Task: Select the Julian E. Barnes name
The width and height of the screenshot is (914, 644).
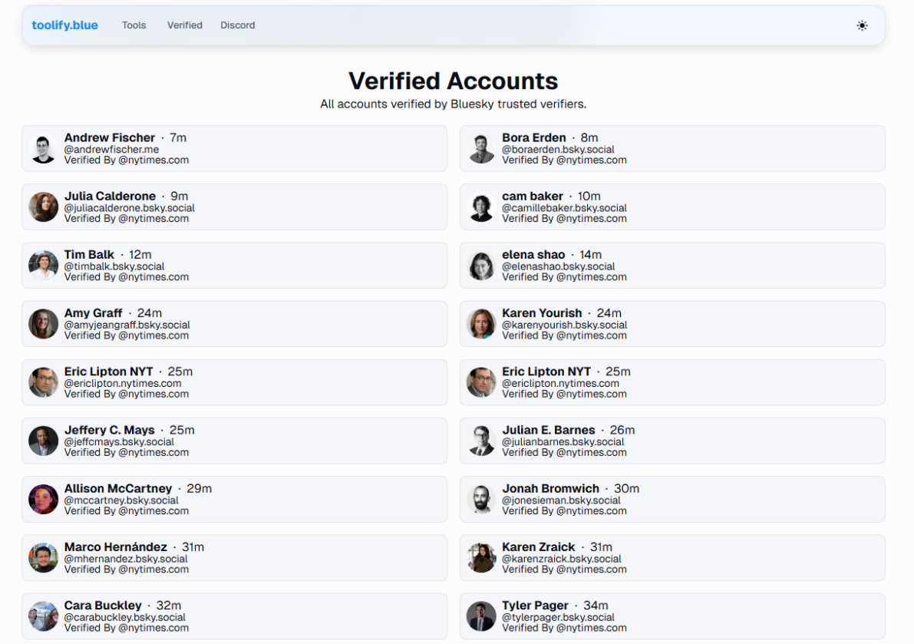Action: [x=549, y=430]
